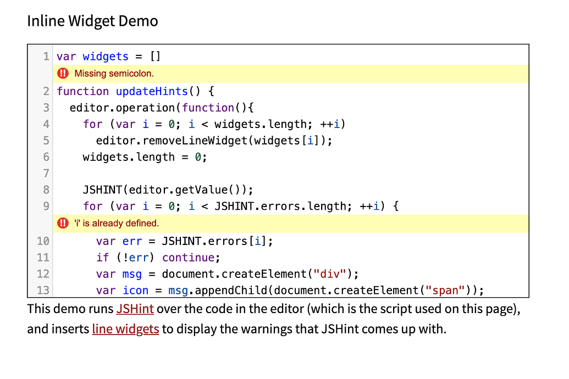Click the 'Inline Widget Demo' heading
The height and width of the screenshot is (379, 569).
(92, 21)
